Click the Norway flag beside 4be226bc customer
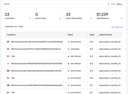The image size is (128, 94). 8,71
